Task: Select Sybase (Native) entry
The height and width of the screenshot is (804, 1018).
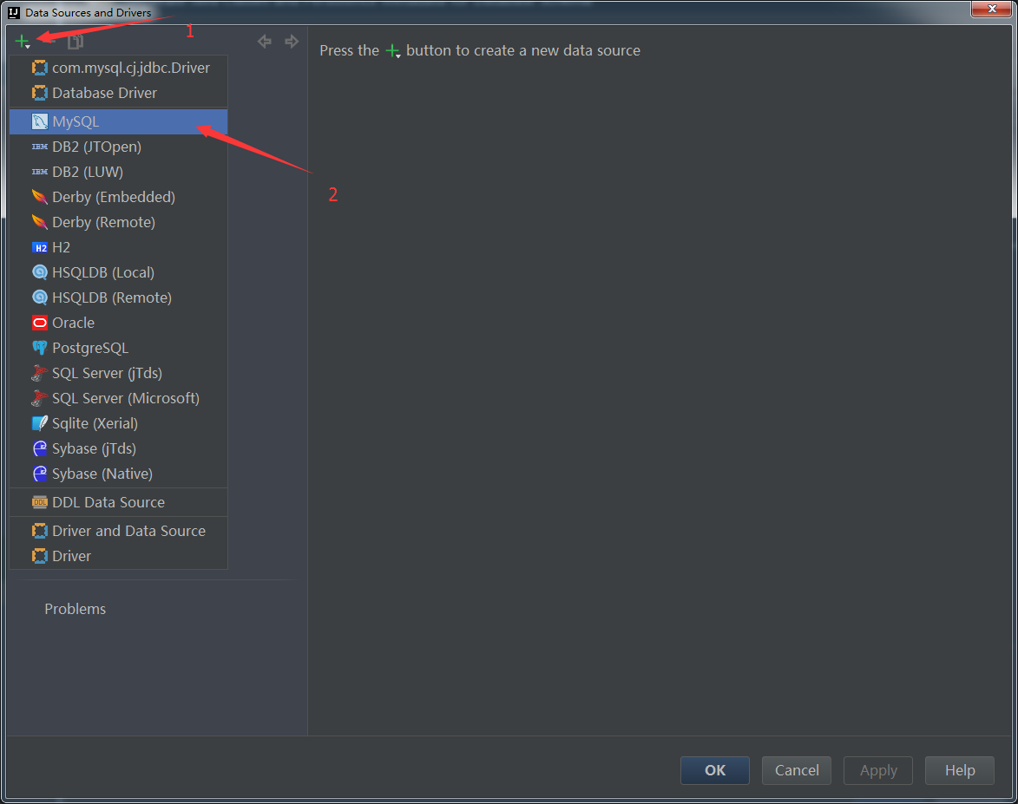Action: click(x=119, y=474)
